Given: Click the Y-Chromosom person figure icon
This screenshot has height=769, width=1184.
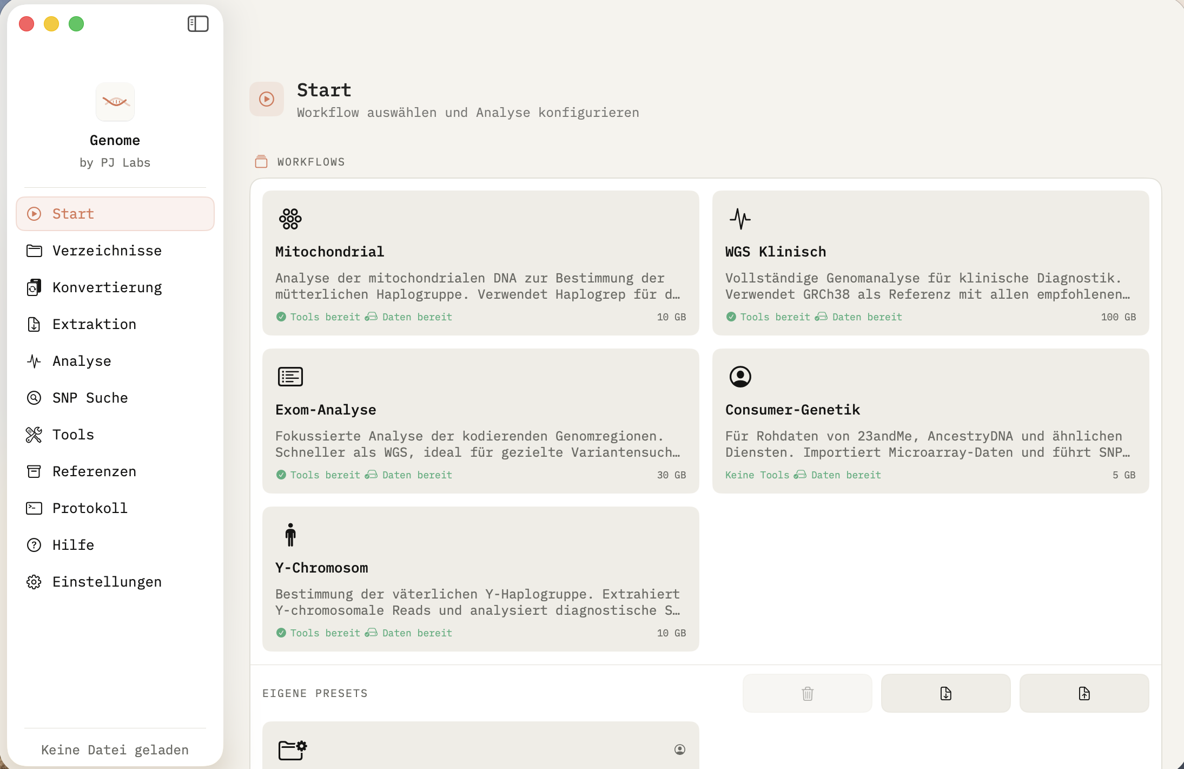Looking at the screenshot, I should pyautogui.click(x=290, y=535).
